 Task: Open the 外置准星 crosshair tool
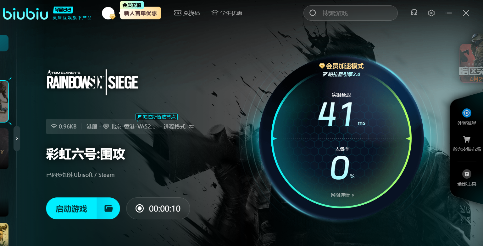pyautogui.click(x=467, y=117)
